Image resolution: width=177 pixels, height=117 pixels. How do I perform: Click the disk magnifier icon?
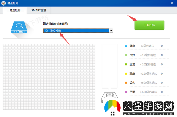[x=19, y=27]
